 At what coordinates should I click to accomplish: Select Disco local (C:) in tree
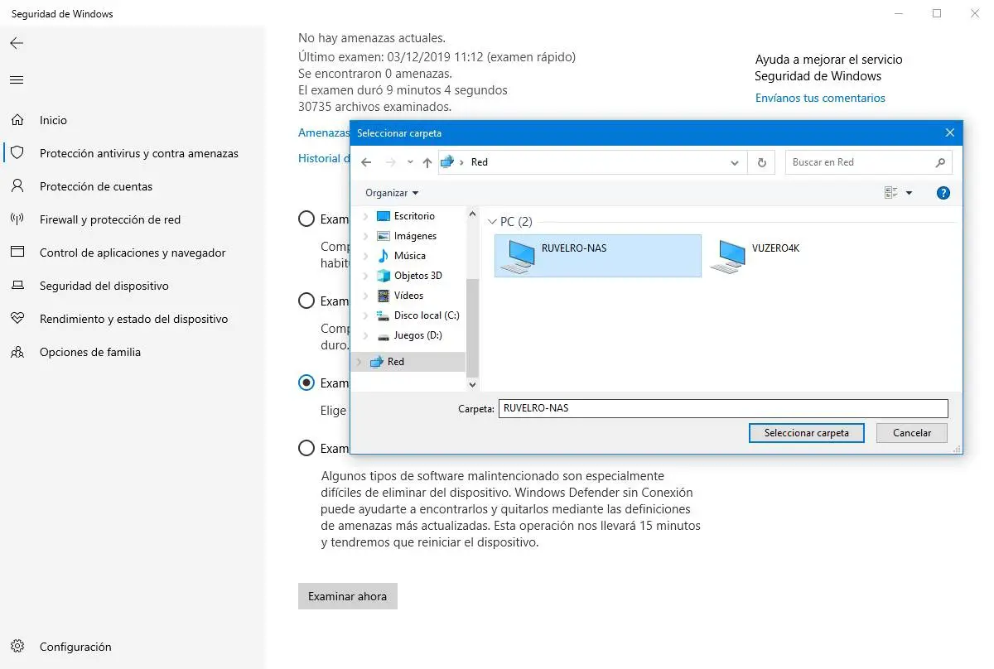tap(427, 315)
